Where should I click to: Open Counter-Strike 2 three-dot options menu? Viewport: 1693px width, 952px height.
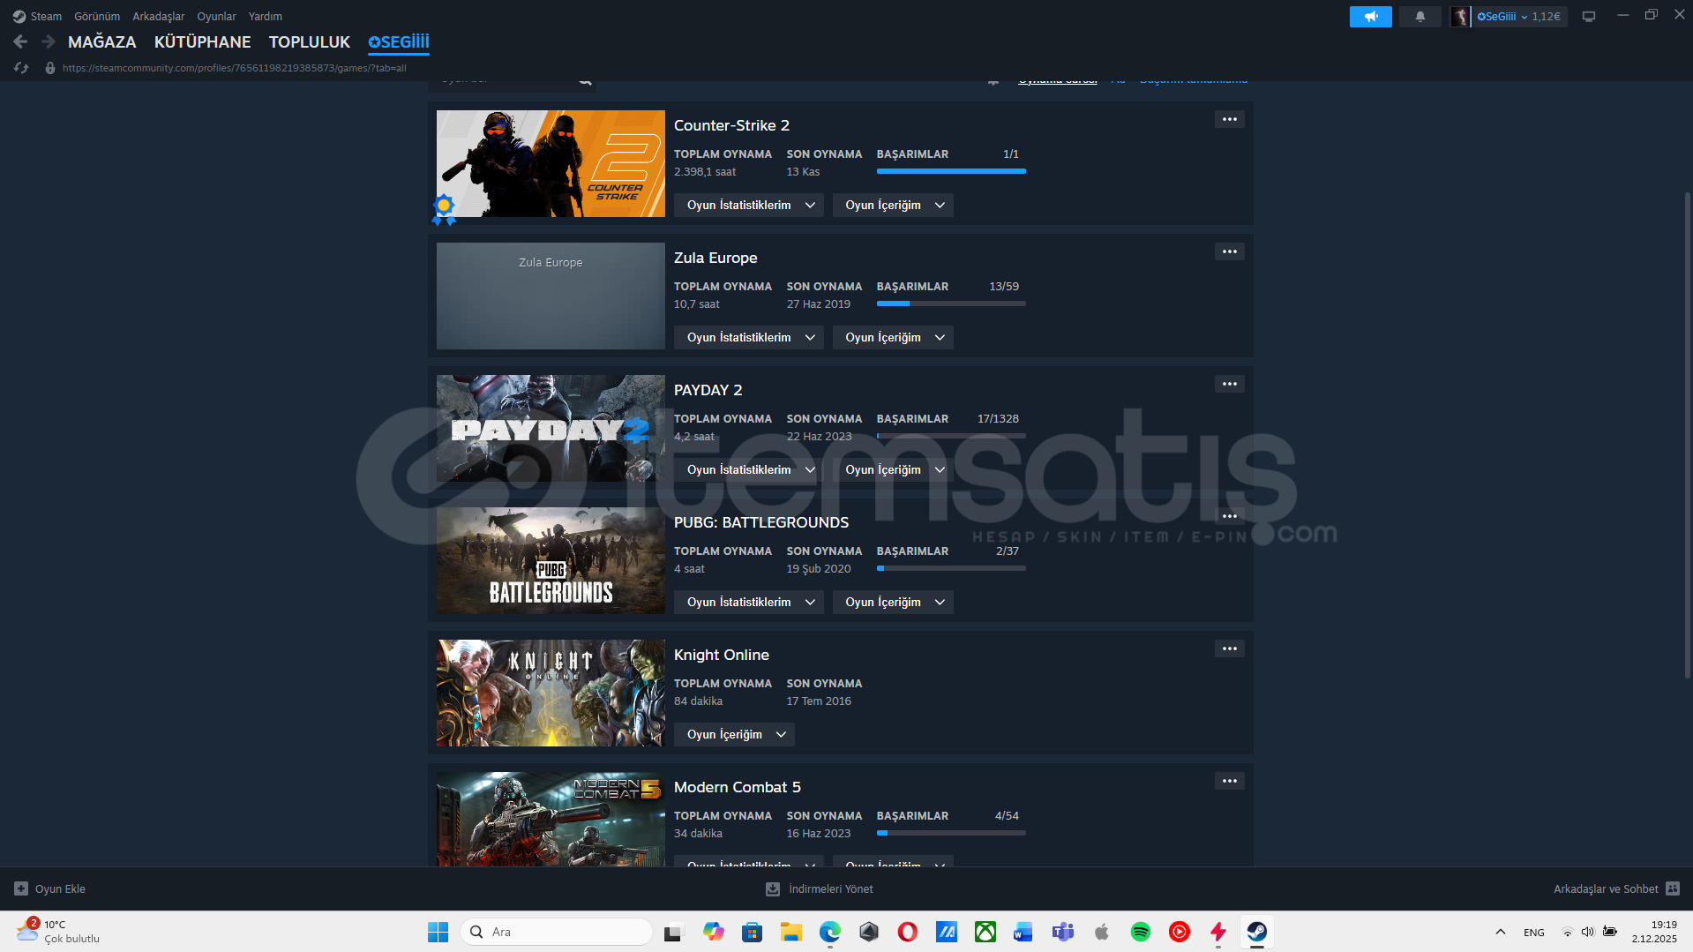tap(1229, 119)
